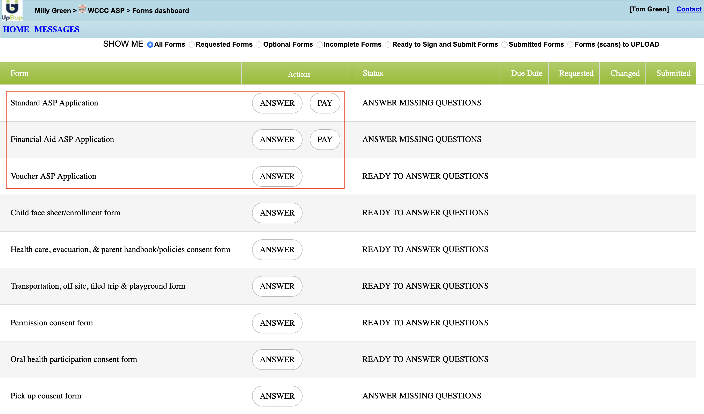Answer the Child face sheet/enrollment form
This screenshot has width=704, height=414.
(x=277, y=213)
